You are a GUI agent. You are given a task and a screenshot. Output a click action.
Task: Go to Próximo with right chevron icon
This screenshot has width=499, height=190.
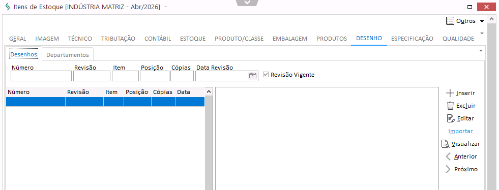448,169
